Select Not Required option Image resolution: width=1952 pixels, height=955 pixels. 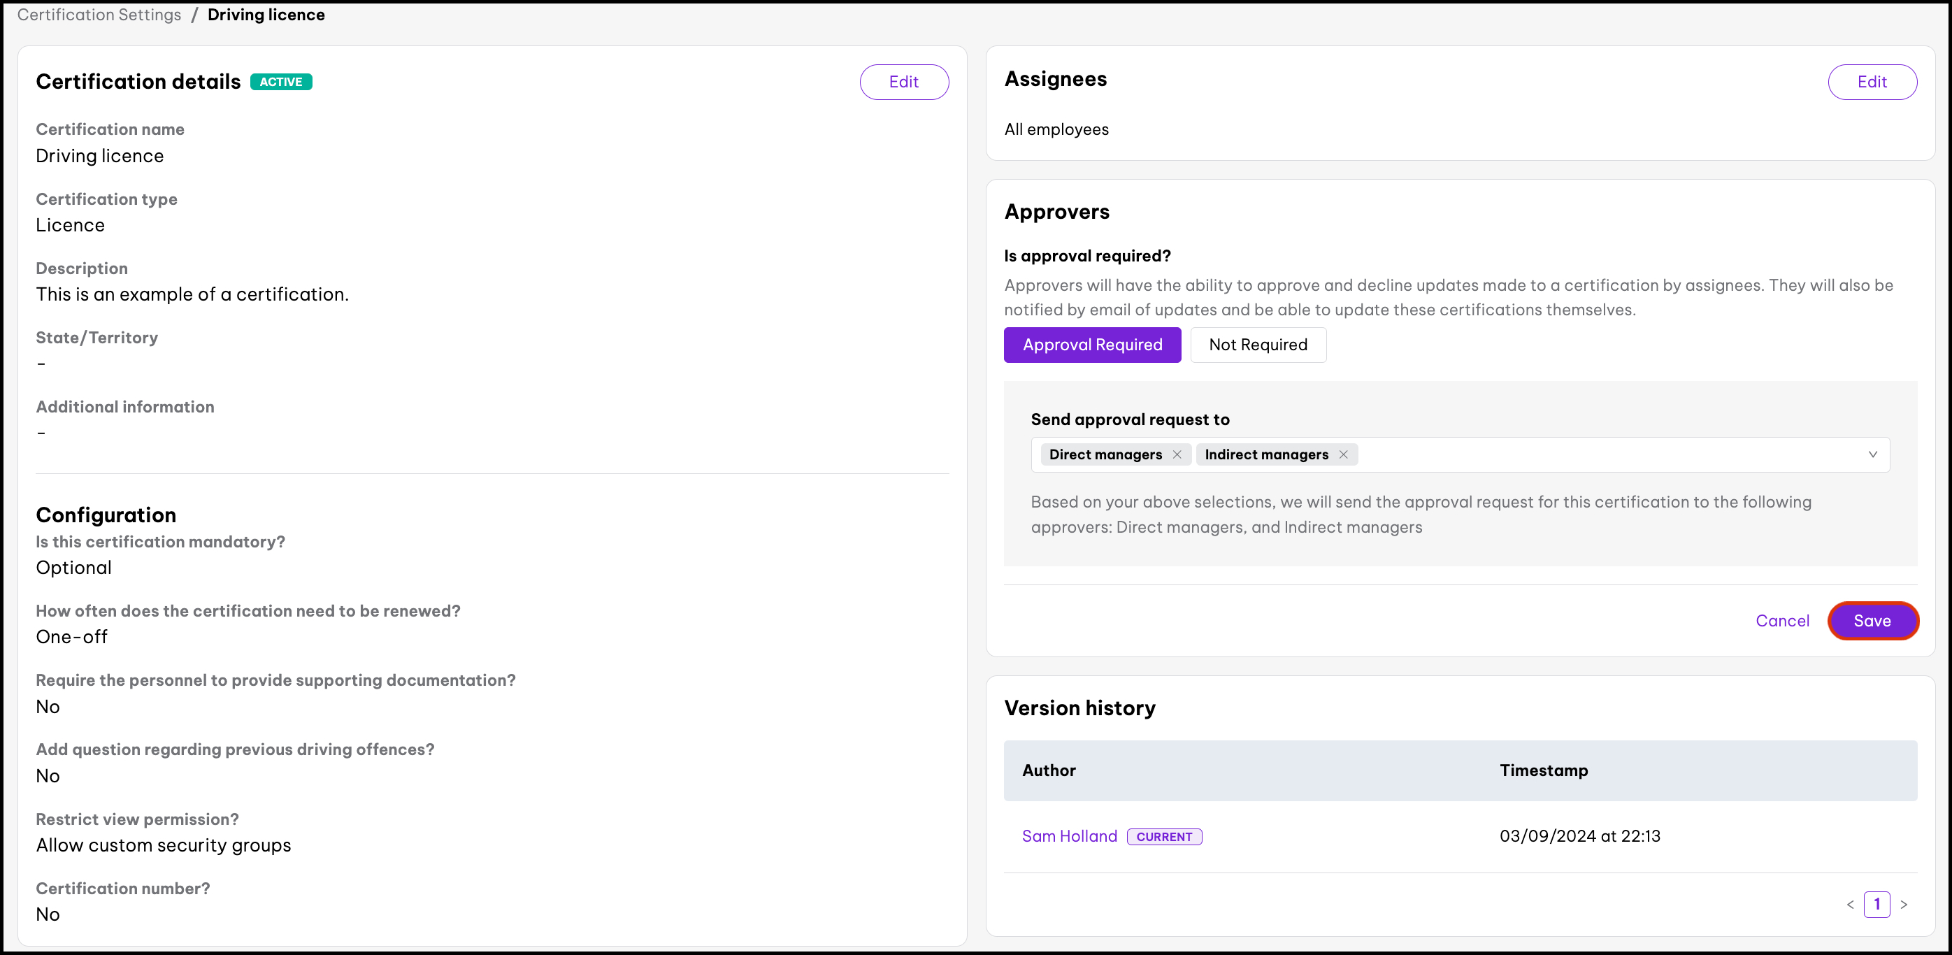(1258, 345)
